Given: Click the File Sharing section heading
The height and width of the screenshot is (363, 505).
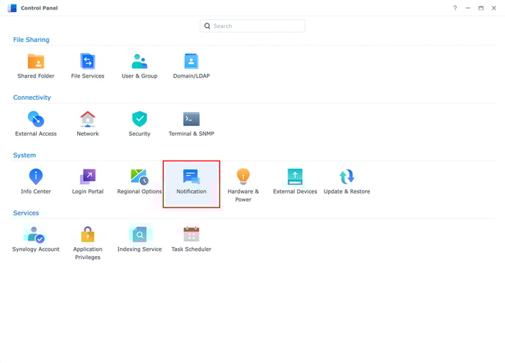Looking at the screenshot, I should point(32,40).
